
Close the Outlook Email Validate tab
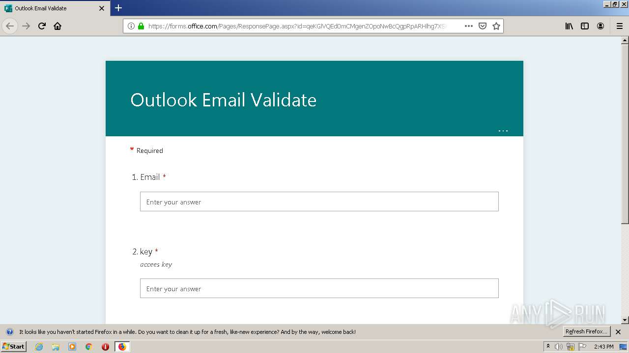click(x=102, y=8)
